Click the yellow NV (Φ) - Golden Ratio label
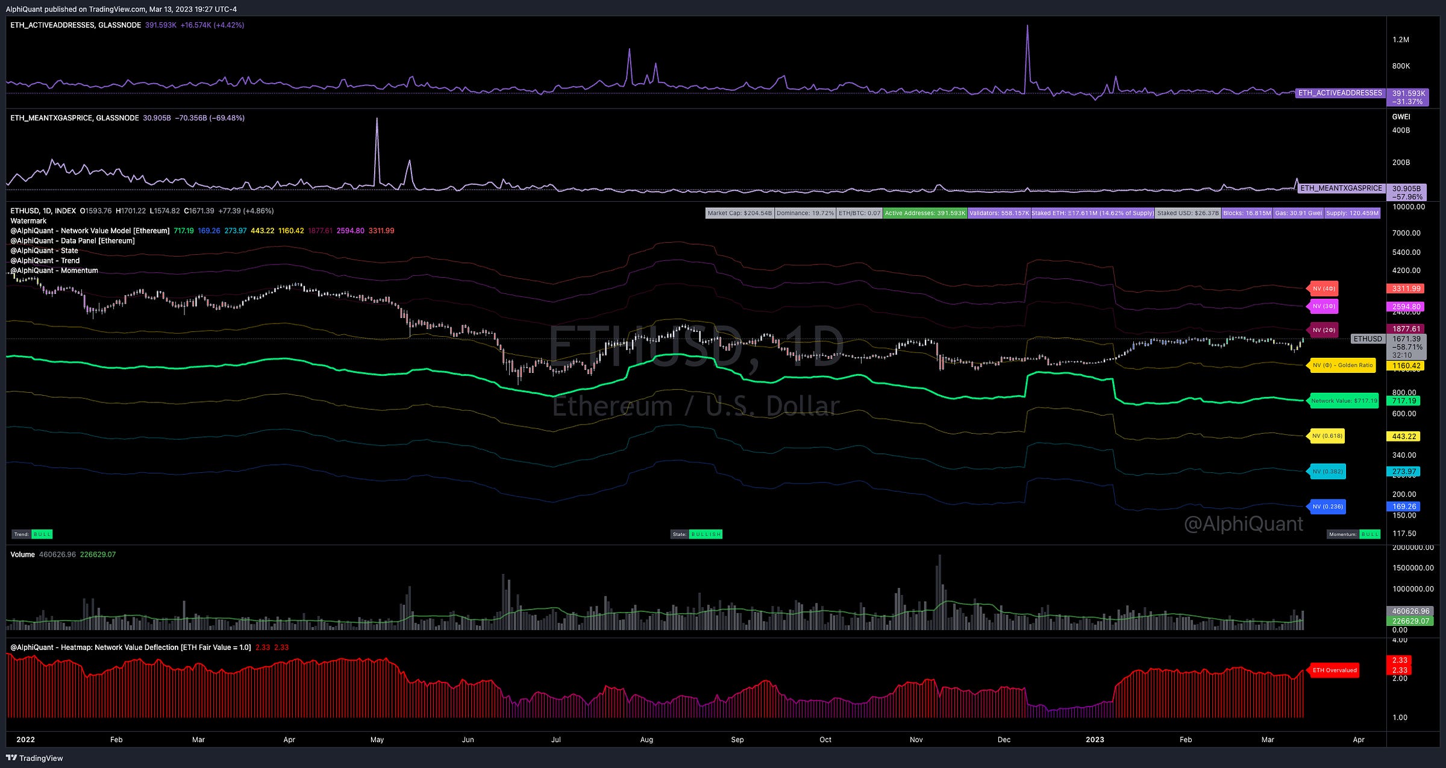The height and width of the screenshot is (768, 1446). click(x=1342, y=365)
